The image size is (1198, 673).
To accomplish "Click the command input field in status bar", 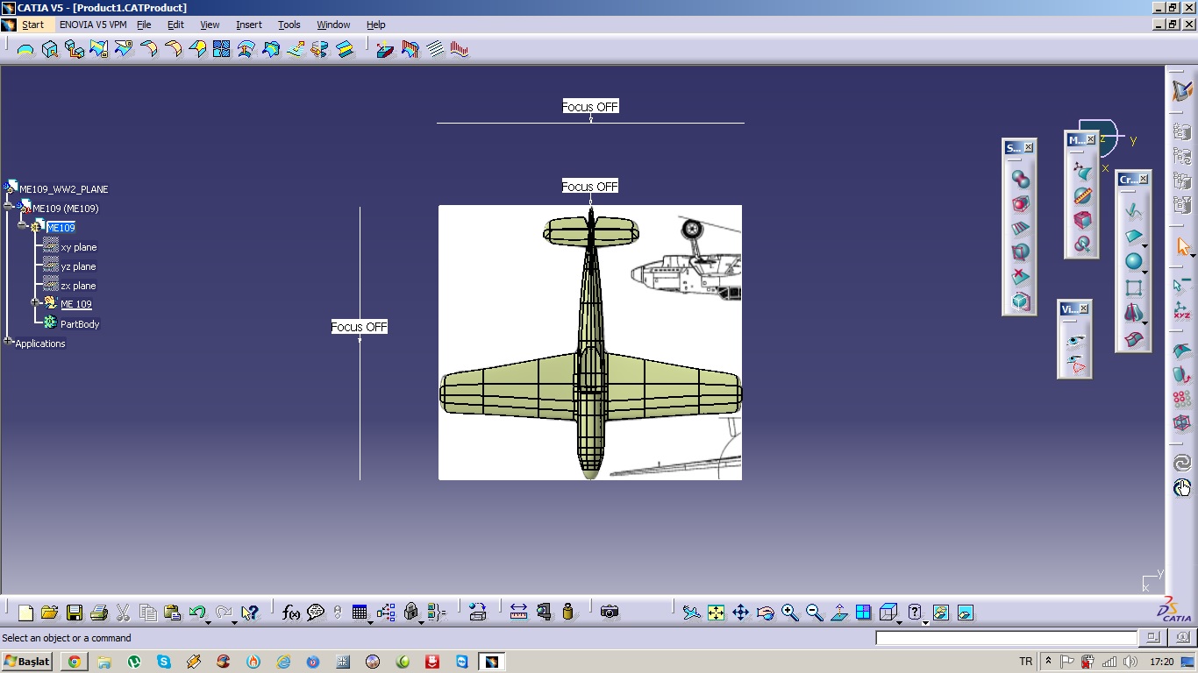I will 1006,638.
